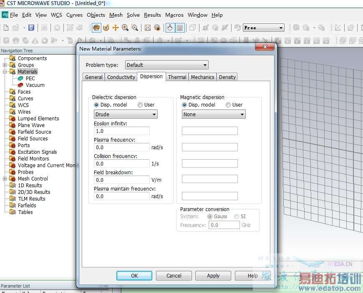363x293 pixels.
Task: Select PEC material in Navigation Tree
Action: tap(30, 79)
